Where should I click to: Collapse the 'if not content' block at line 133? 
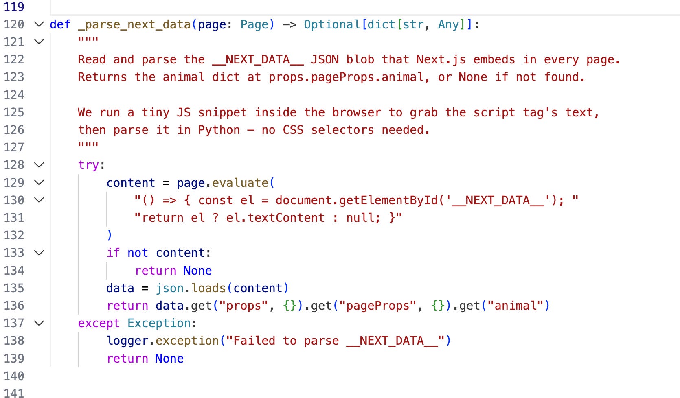[x=39, y=253]
